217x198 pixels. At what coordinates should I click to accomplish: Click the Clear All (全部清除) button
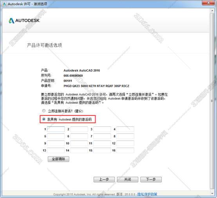tap(58, 159)
